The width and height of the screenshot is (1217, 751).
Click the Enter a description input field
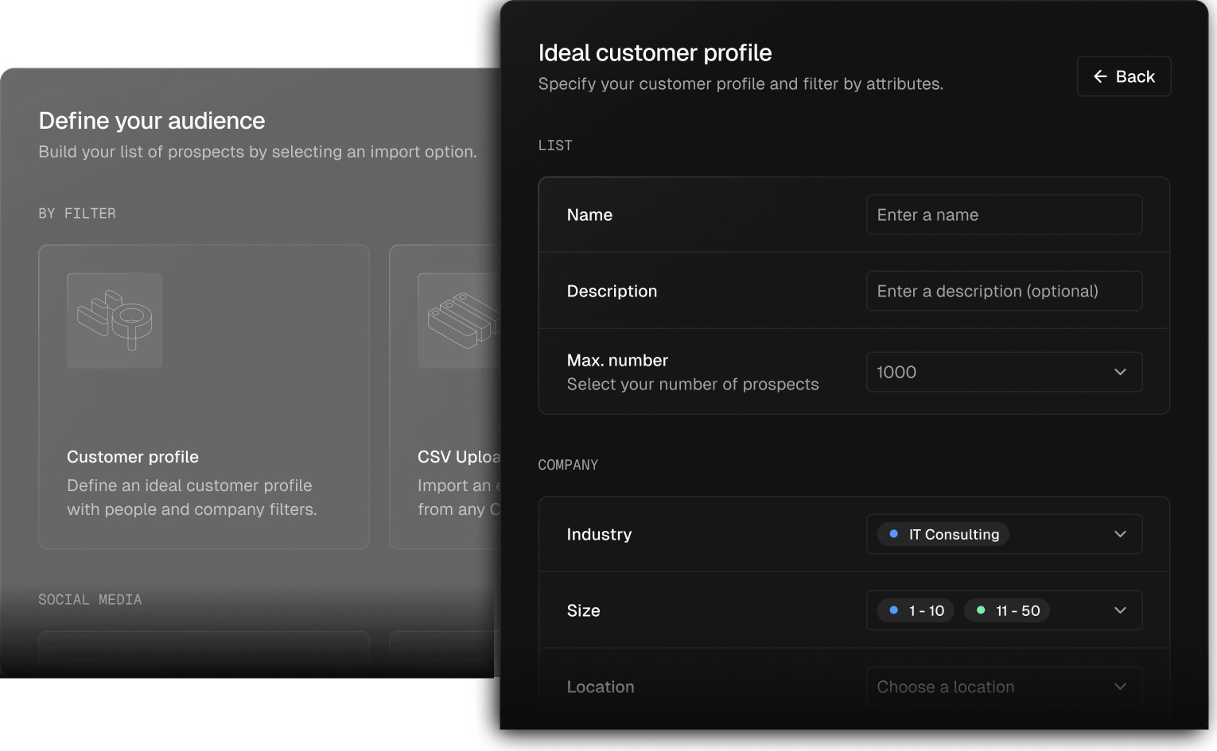coord(1004,291)
